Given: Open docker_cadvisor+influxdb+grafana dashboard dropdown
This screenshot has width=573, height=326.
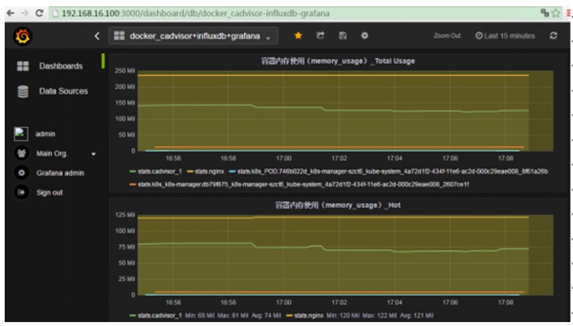Looking at the screenshot, I should point(193,36).
